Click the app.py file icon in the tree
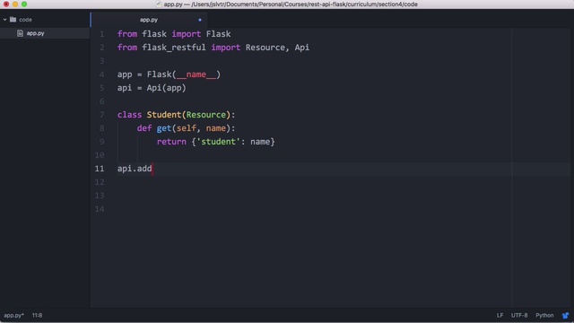The image size is (574, 323). point(20,33)
